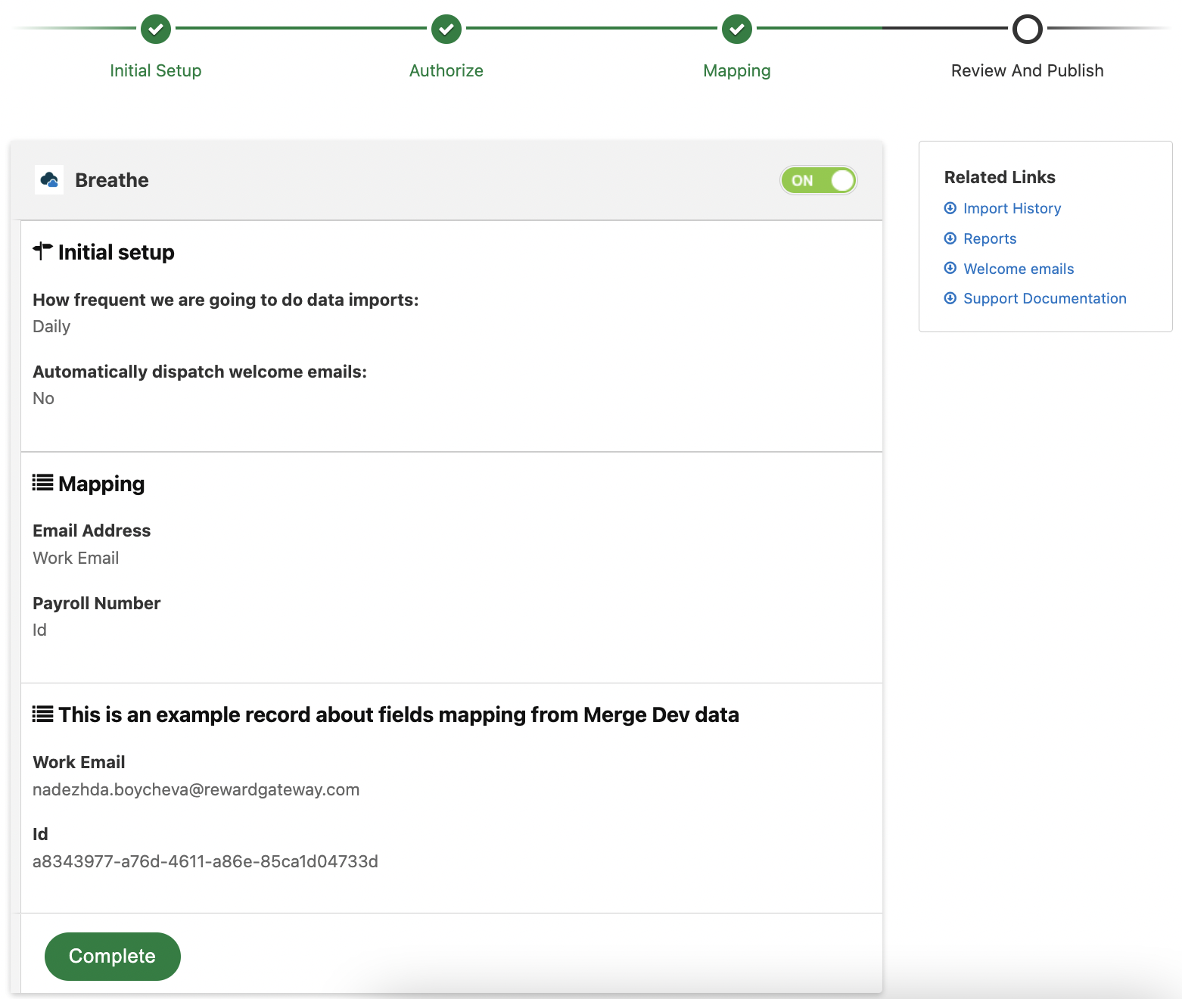The width and height of the screenshot is (1182, 999).
Task: Go to the Initial Setup step label
Action: pyautogui.click(x=156, y=70)
